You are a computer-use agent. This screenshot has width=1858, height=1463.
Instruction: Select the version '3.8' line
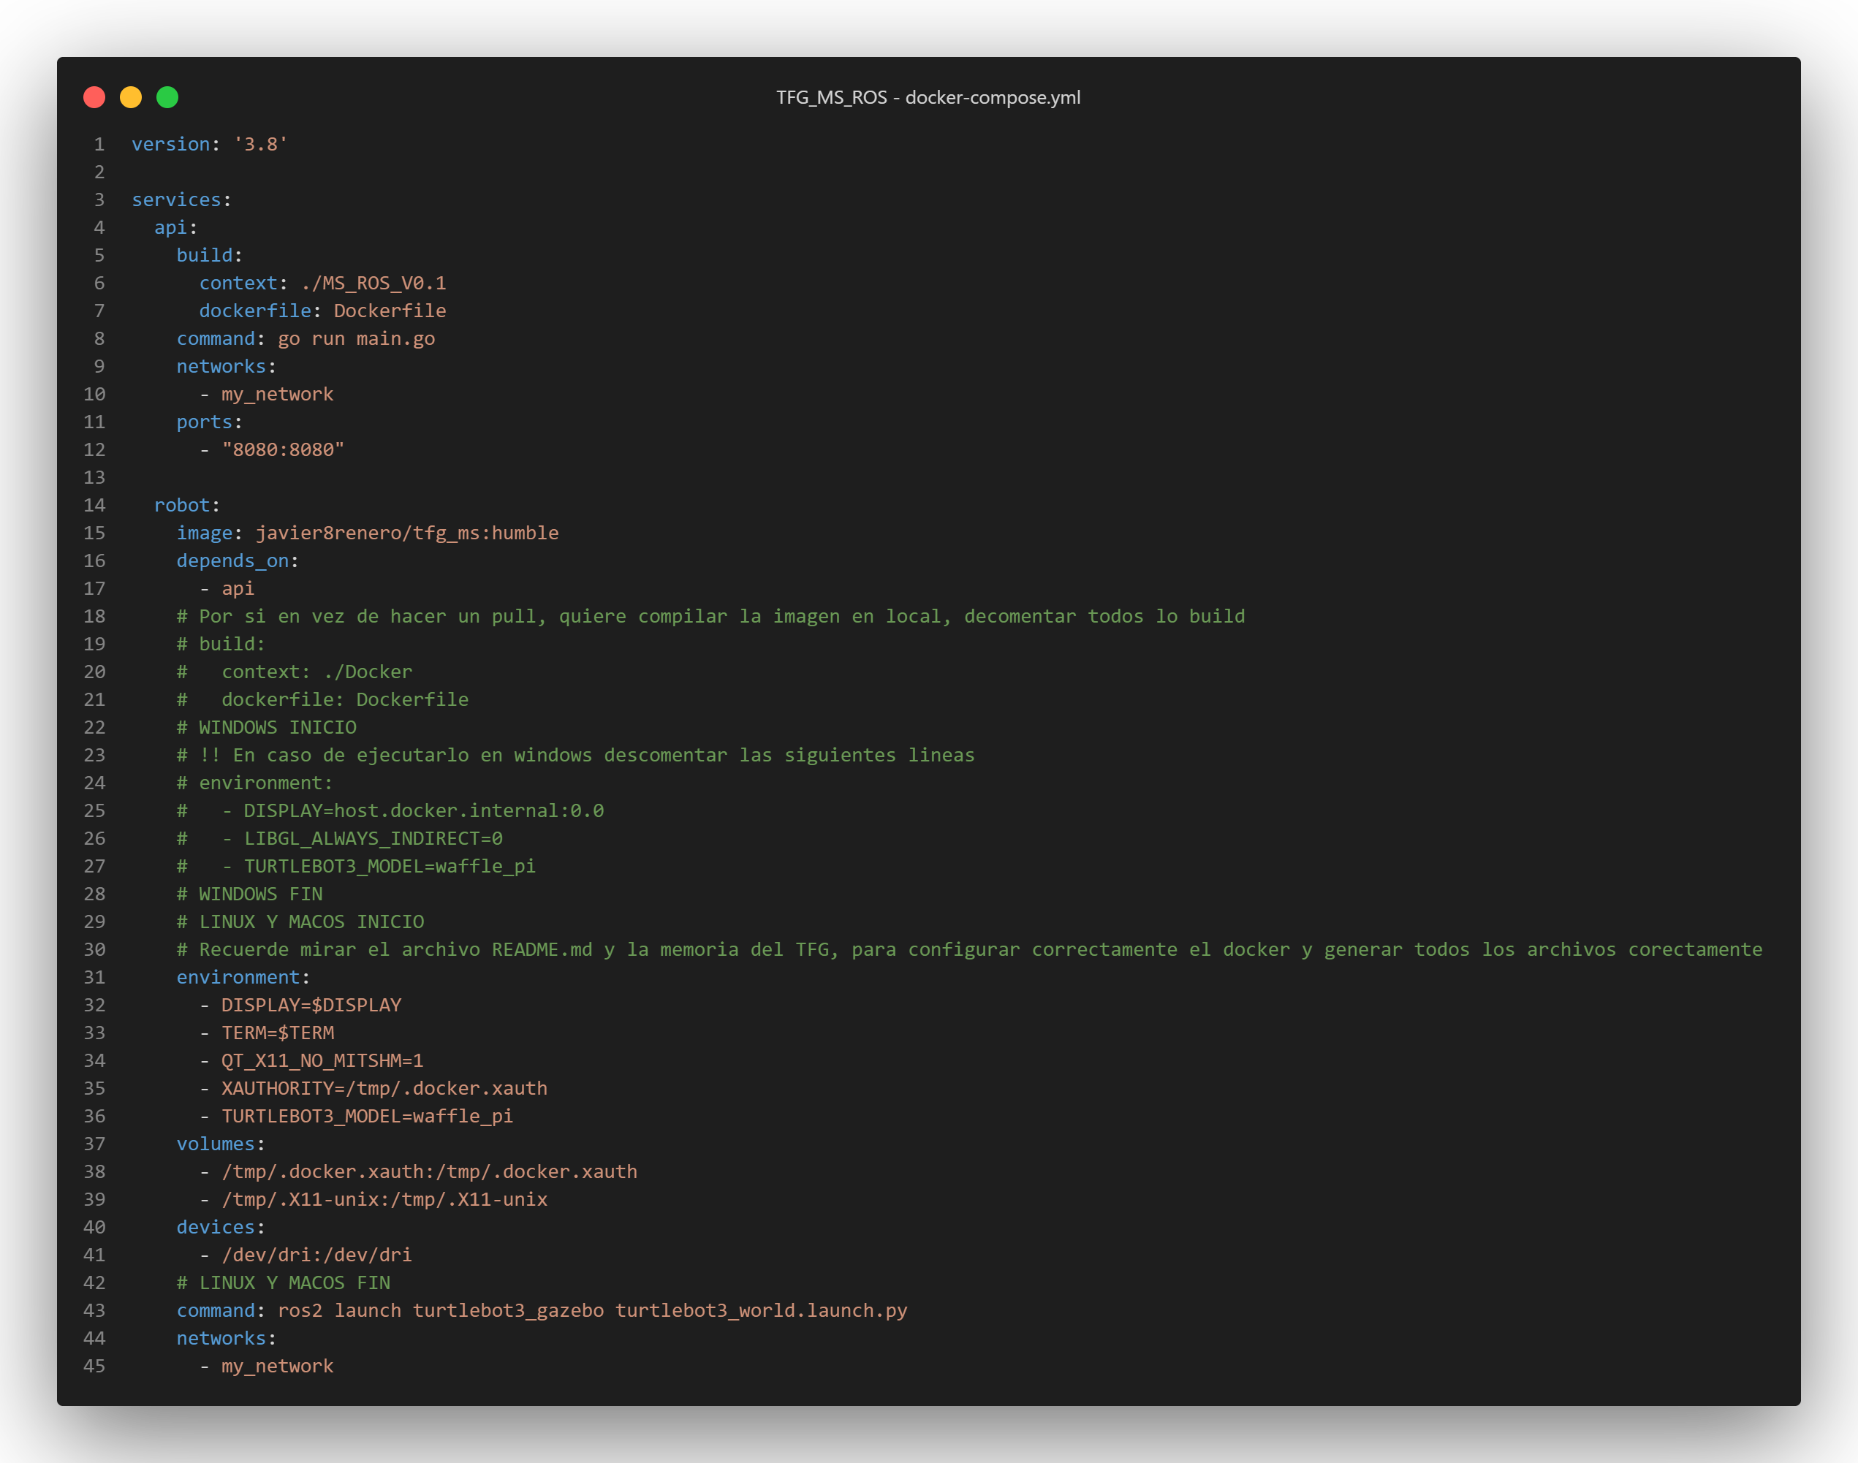208,144
